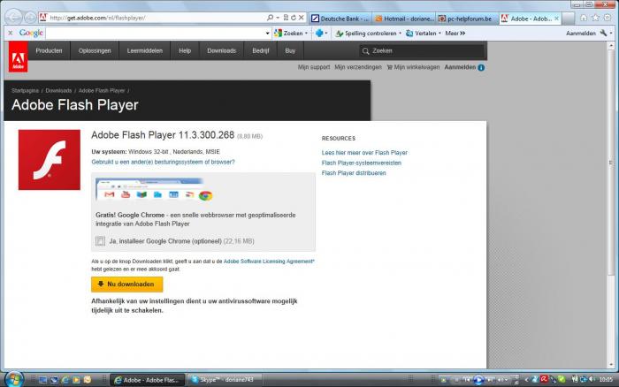619x387 pixels.
Task: Click Aanmelden in the Google Toolbar
Action: [581, 34]
